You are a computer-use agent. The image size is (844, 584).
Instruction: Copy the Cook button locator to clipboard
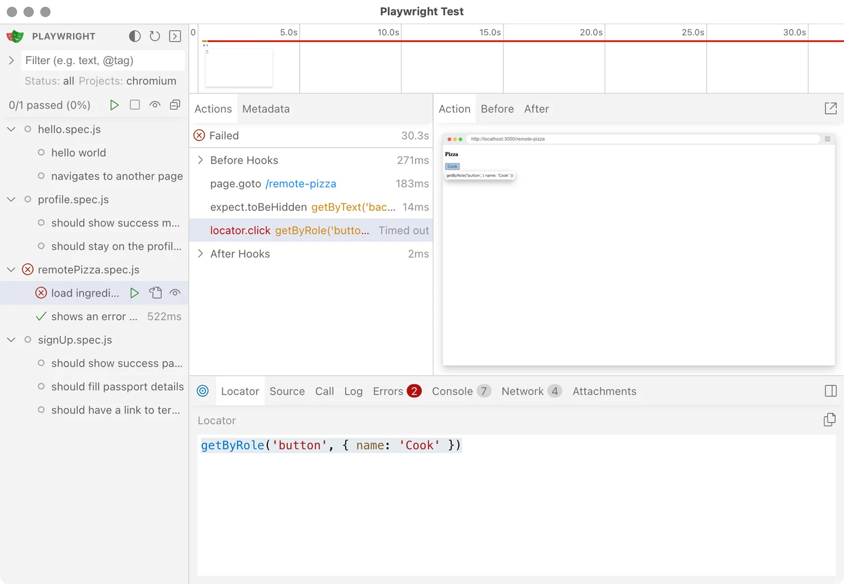pyautogui.click(x=830, y=419)
